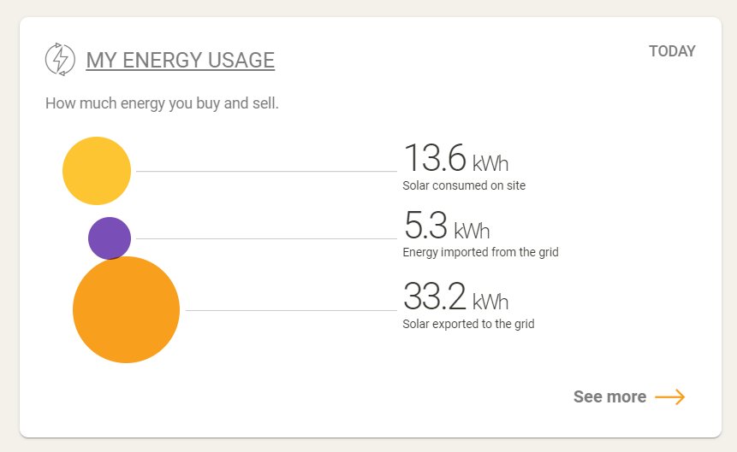Select the TODAY period label

pos(672,51)
